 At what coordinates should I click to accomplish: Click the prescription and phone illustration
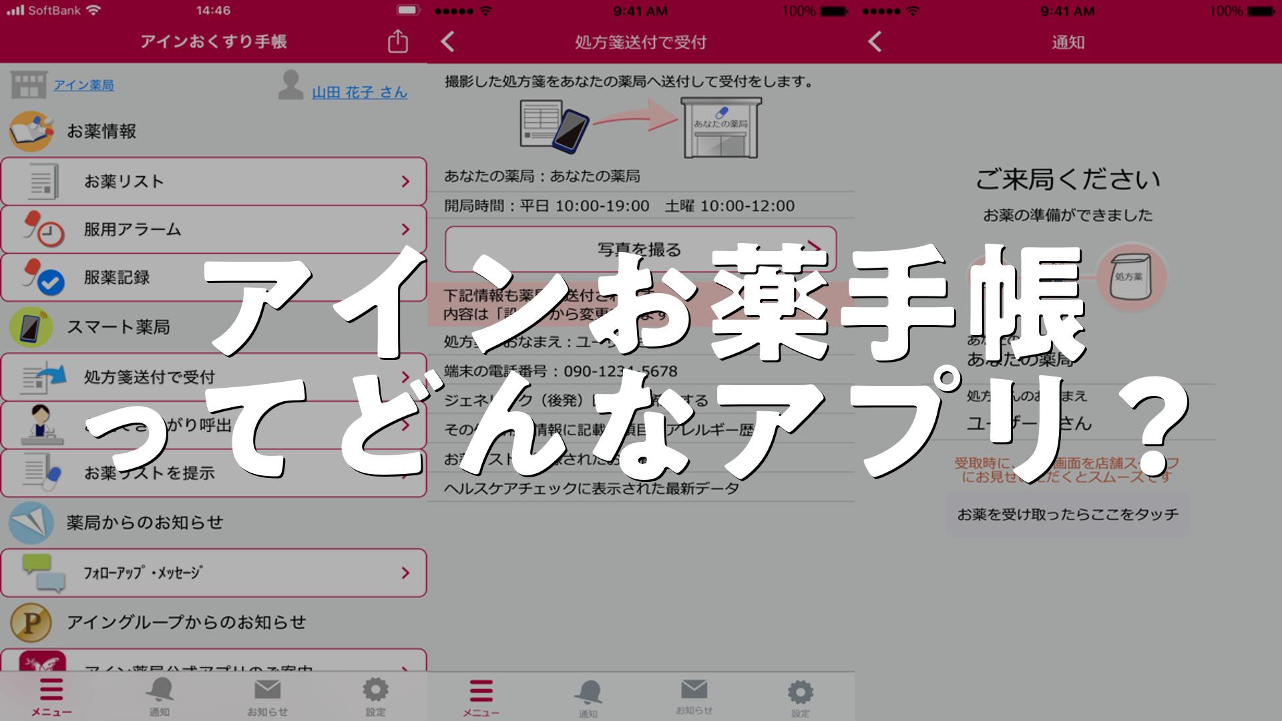coord(554,127)
